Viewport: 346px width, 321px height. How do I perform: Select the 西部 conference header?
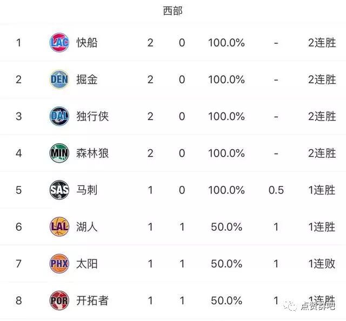(x=173, y=11)
